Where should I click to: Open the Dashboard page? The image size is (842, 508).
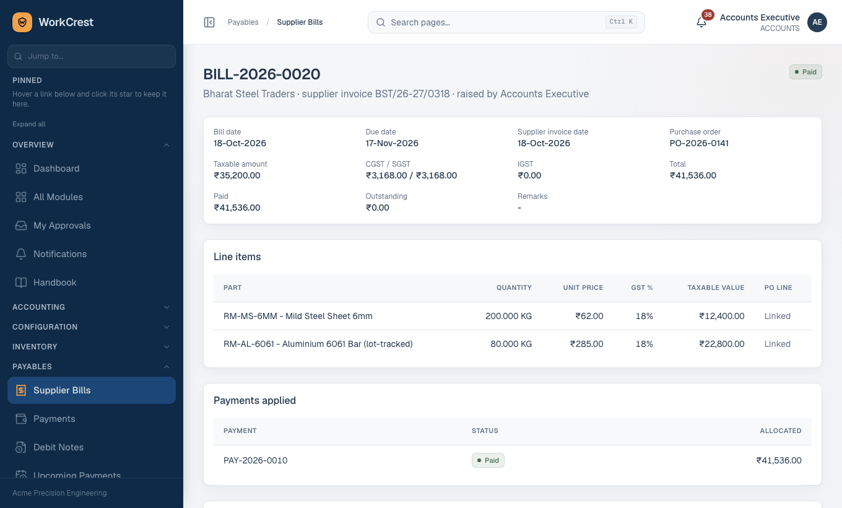click(x=92, y=169)
